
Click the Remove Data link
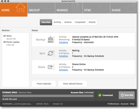click(x=25, y=93)
